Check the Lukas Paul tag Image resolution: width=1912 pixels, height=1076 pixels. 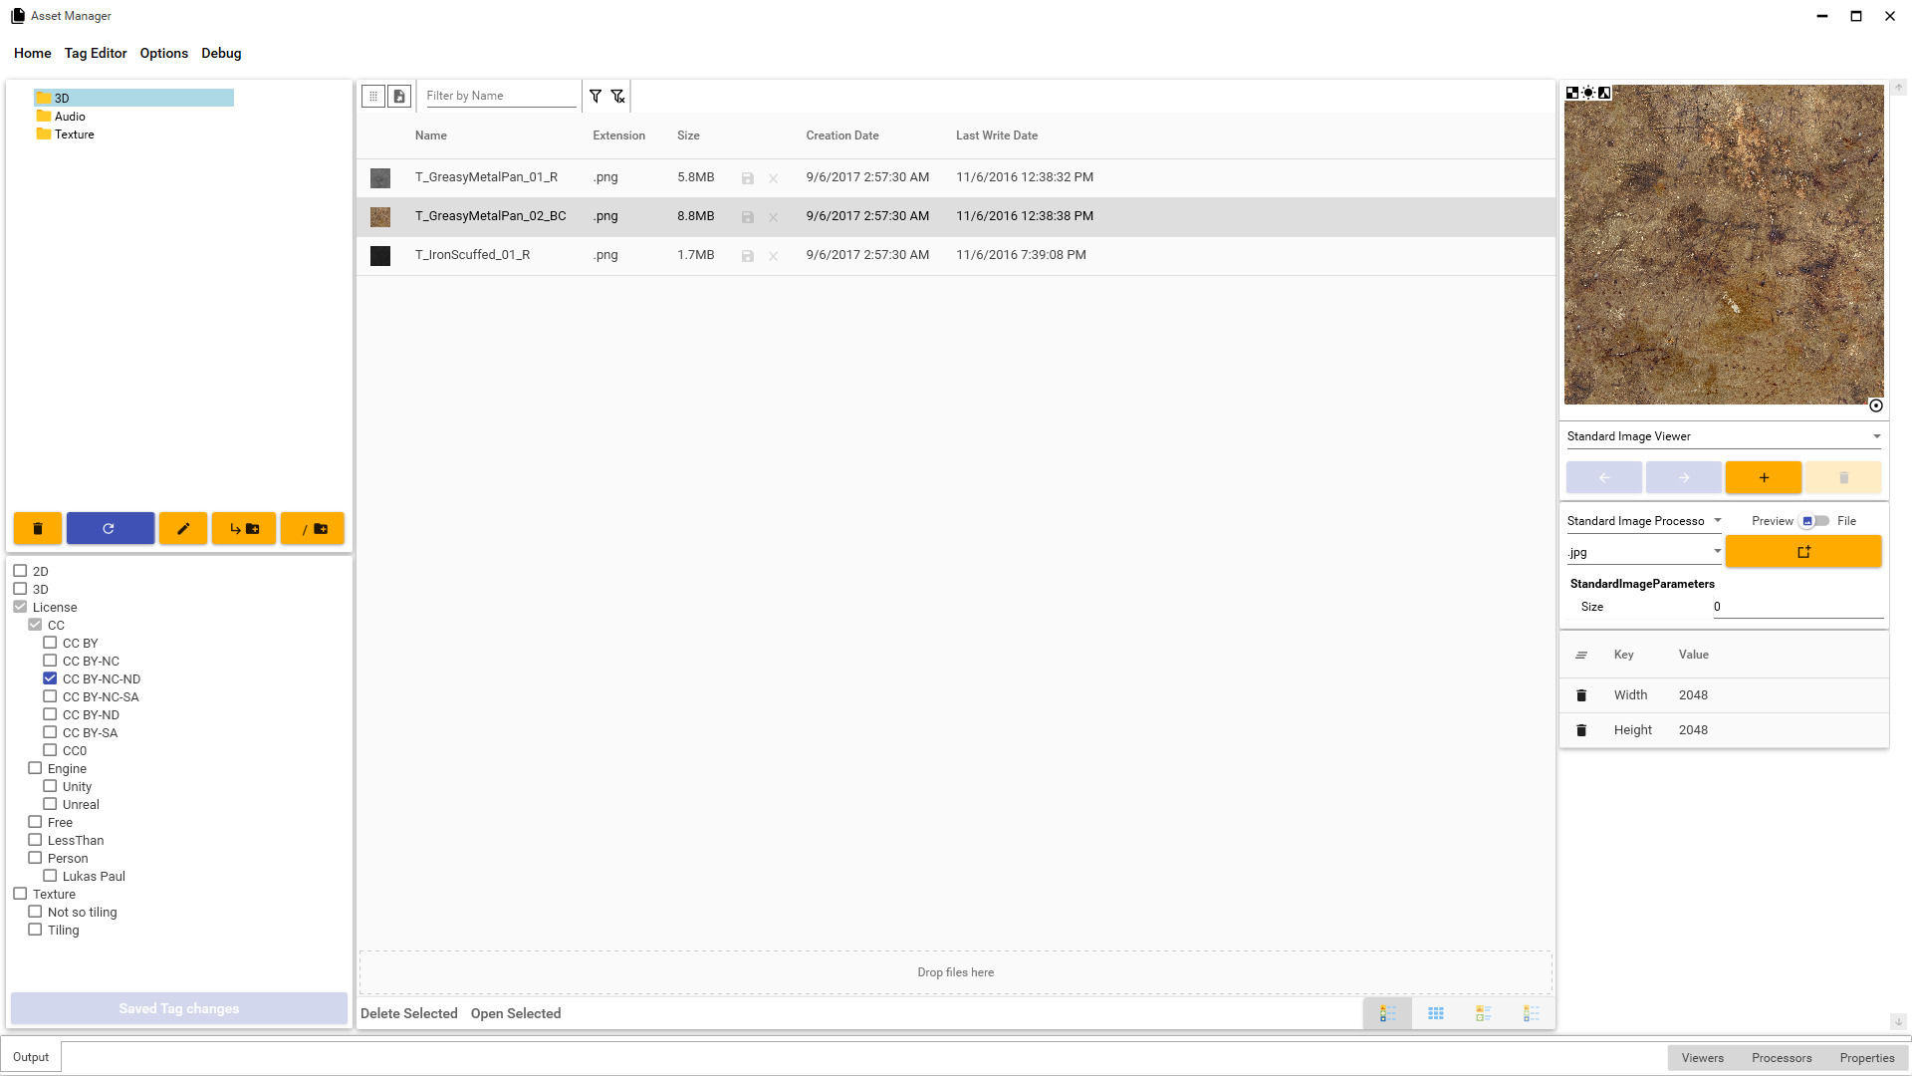click(x=50, y=876)
